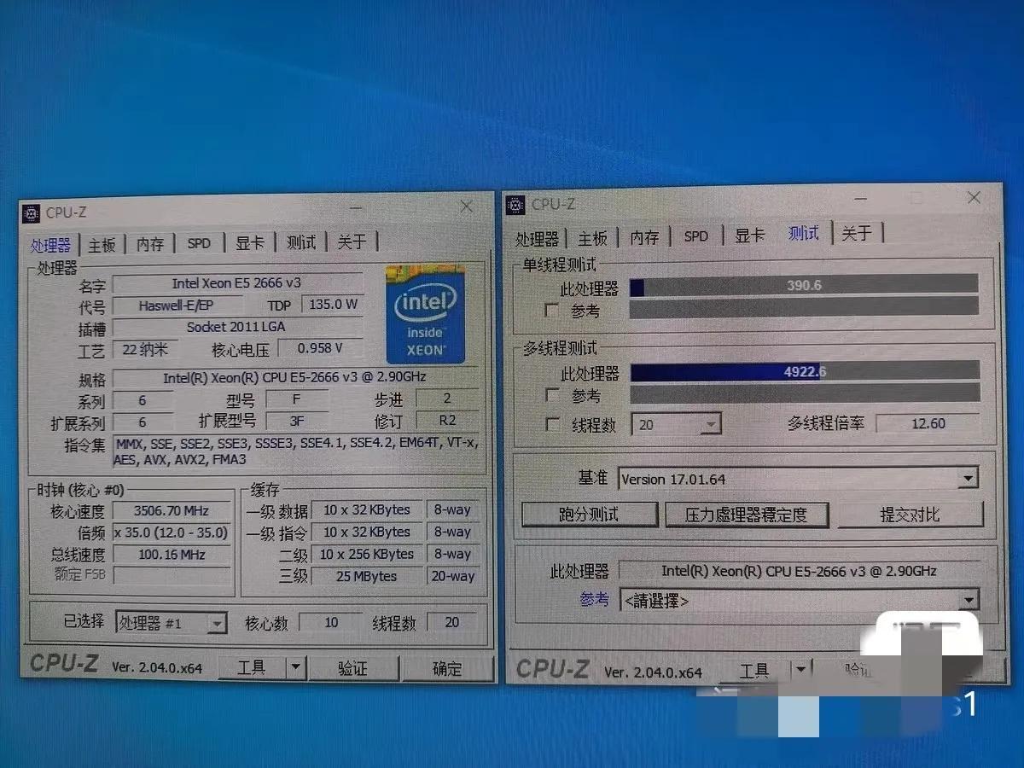The width and height of the screenshot is (1024, 768).
Task: Open 主板 tab in the benchmark window
Action: 593,238
